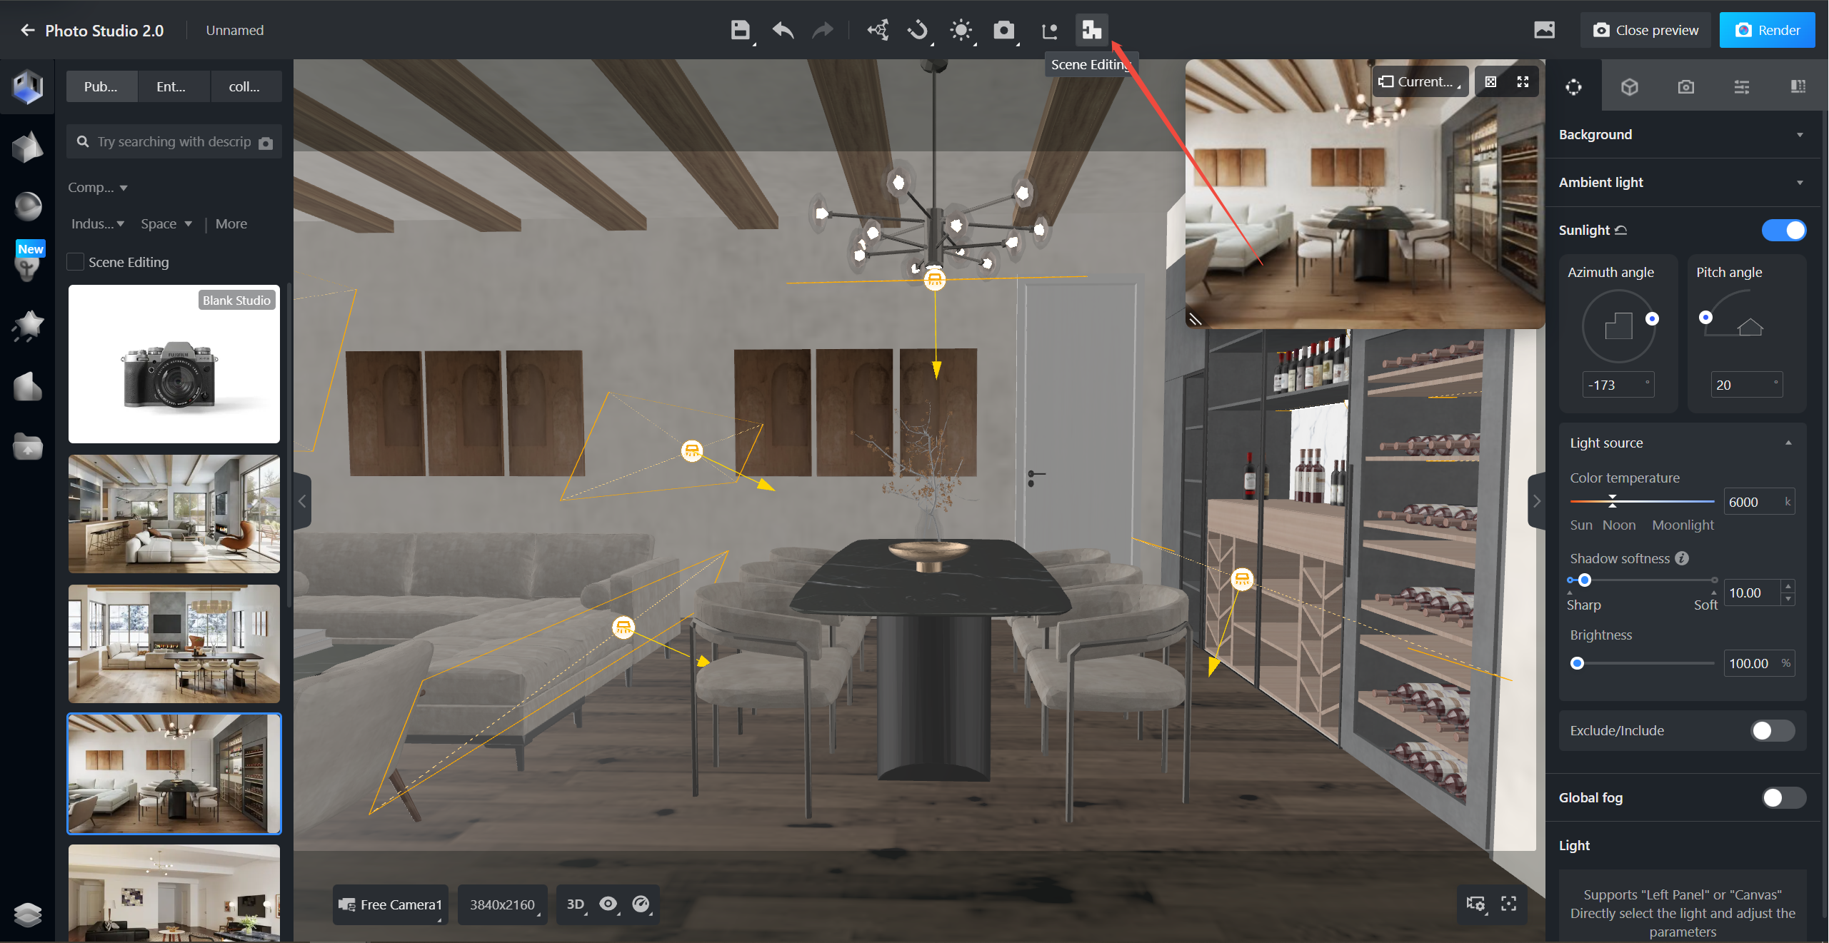Select the environment target tab in right panel
This screenshot has height=943, width=1829.
coord(1573,86)
